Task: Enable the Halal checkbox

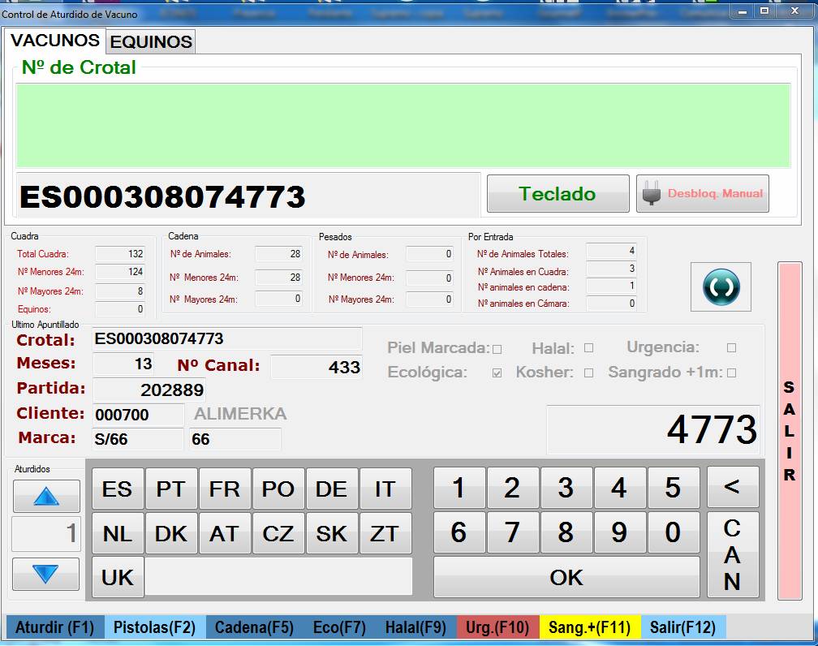Action: 588,348
